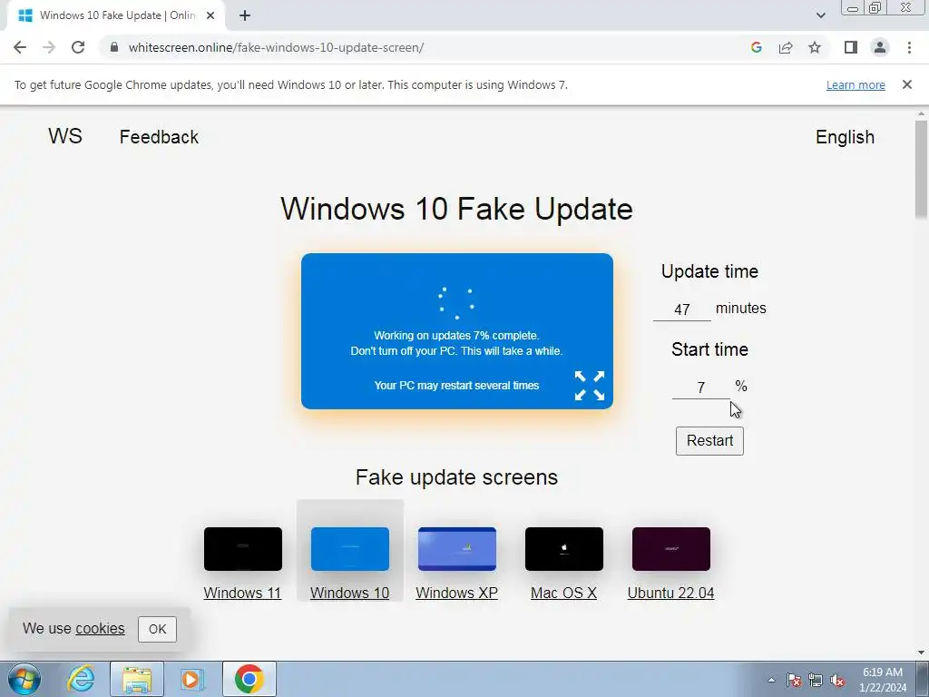Click the page vertical scrollbar thumb
The image size is (929, 697).
pyautogui.click(x=921, y=169)
